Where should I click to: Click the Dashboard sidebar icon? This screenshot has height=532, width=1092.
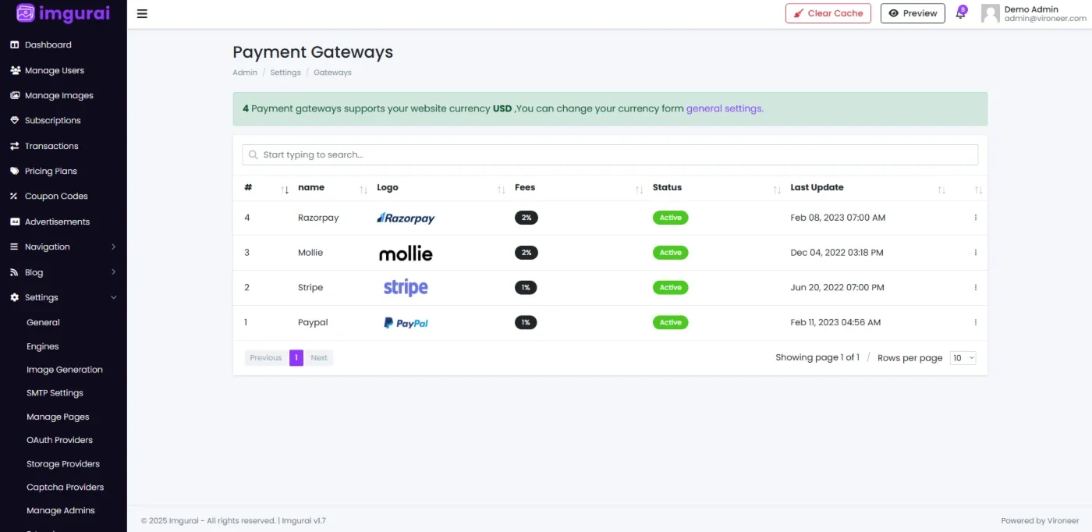[x=14, y=45]
